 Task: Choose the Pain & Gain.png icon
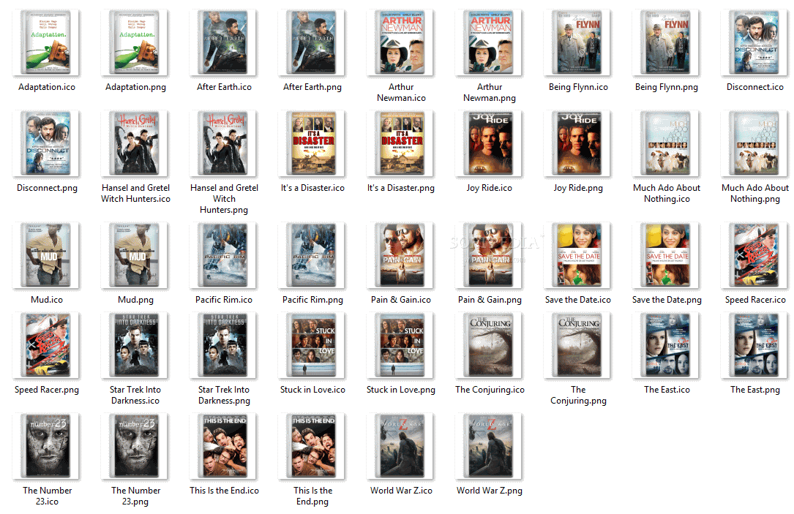(x=490, y=255)
